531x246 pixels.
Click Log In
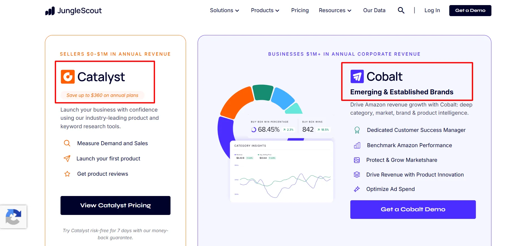point(432,10)
